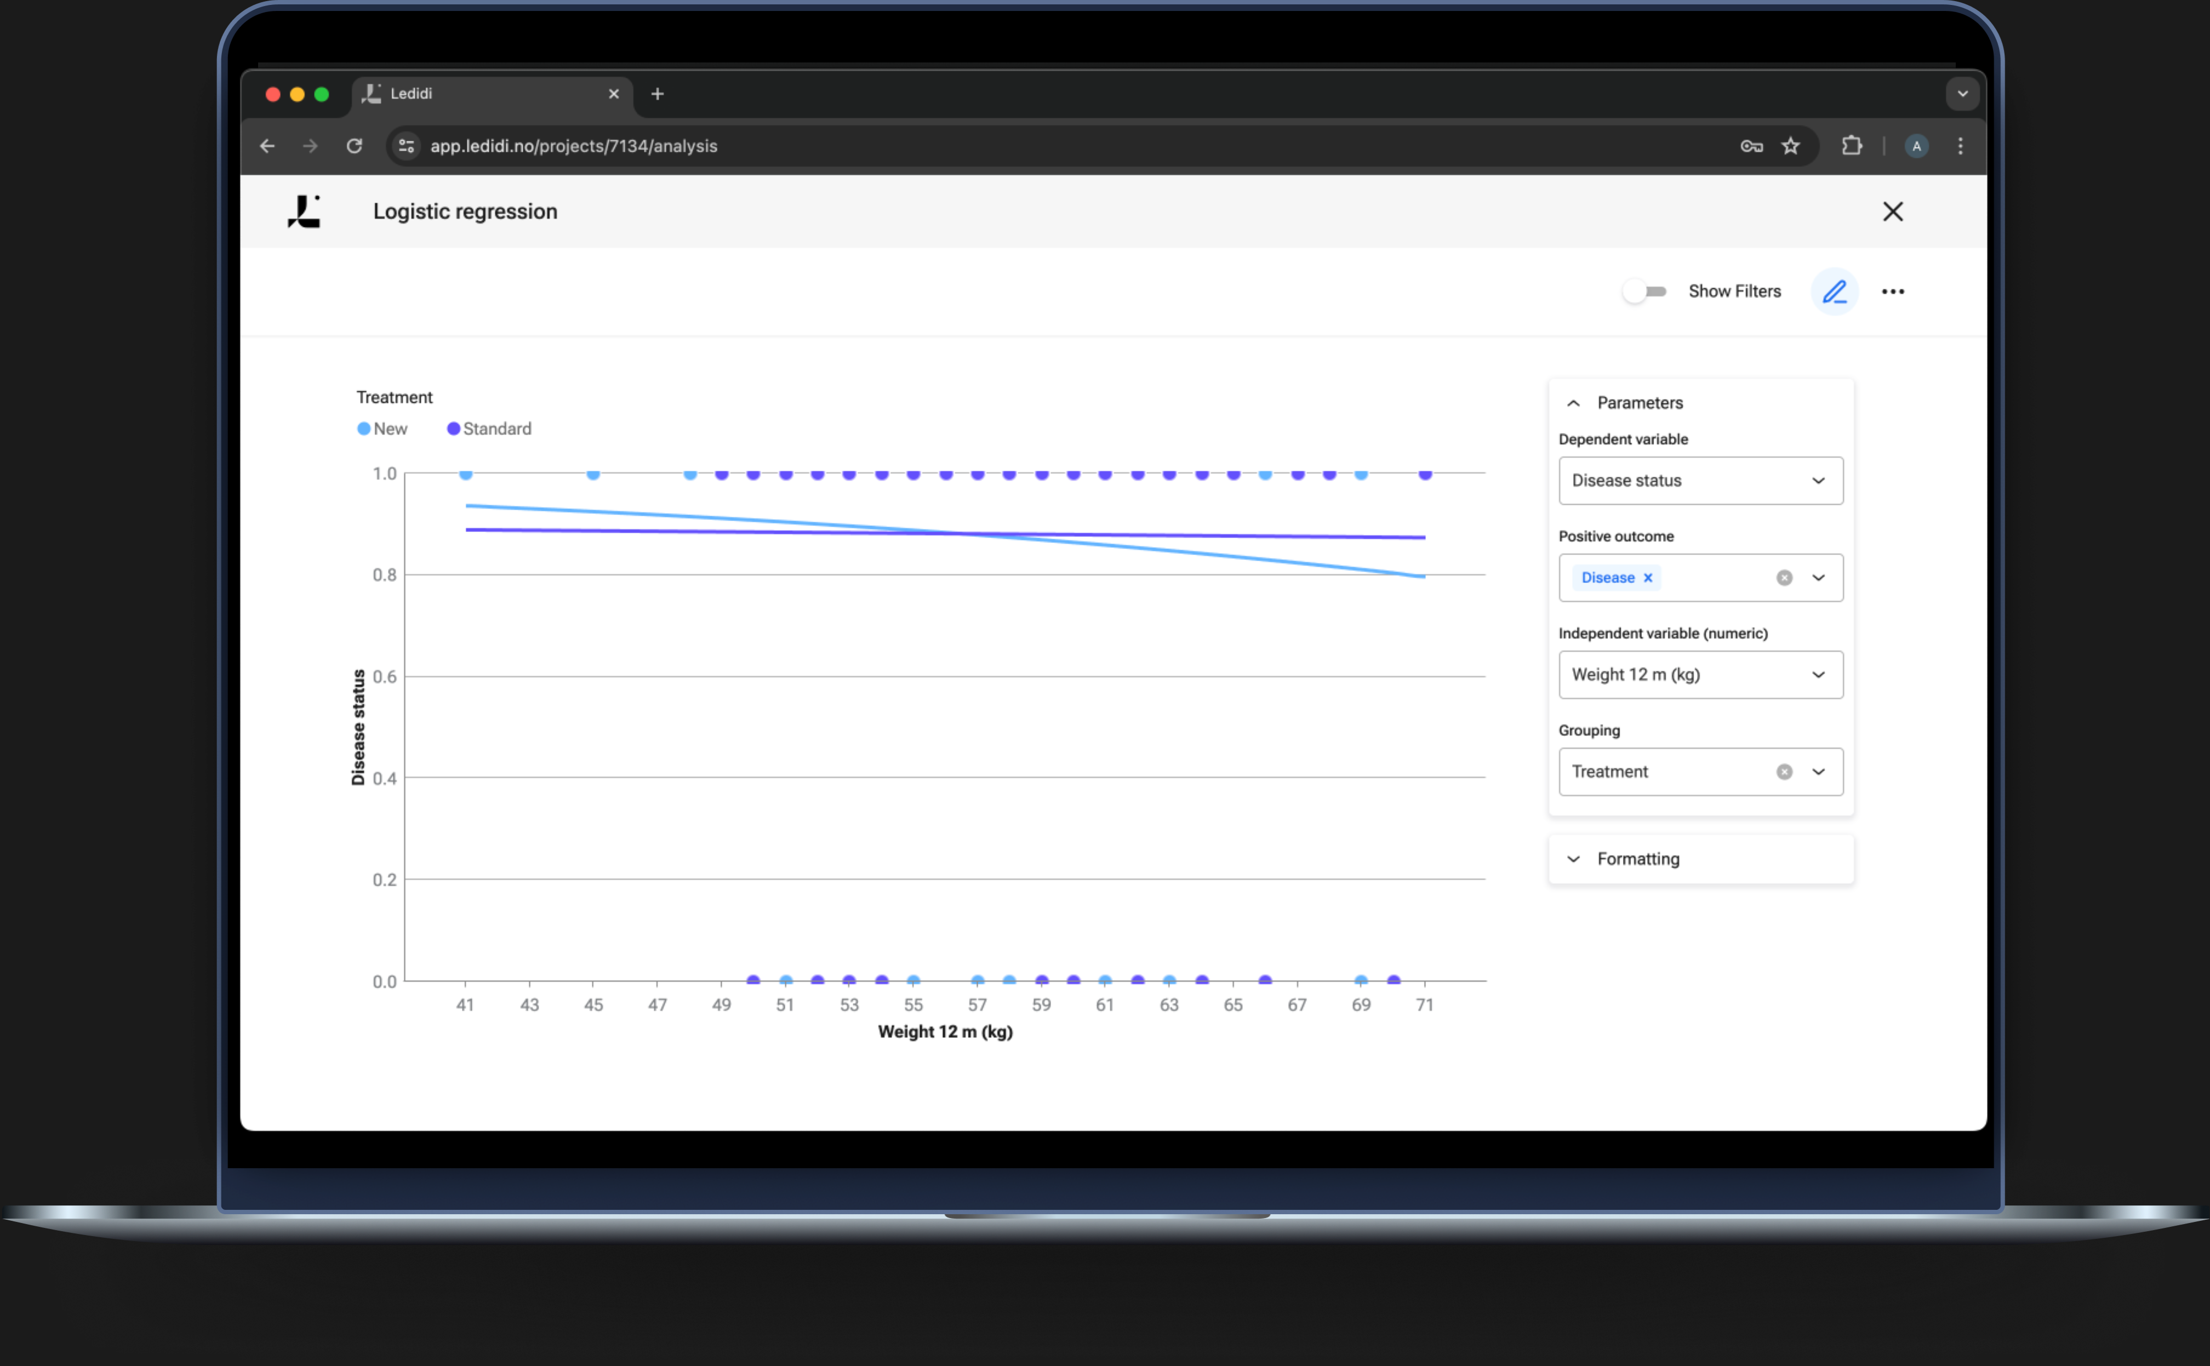Open a new browser tab

click(x=657, y=94)
